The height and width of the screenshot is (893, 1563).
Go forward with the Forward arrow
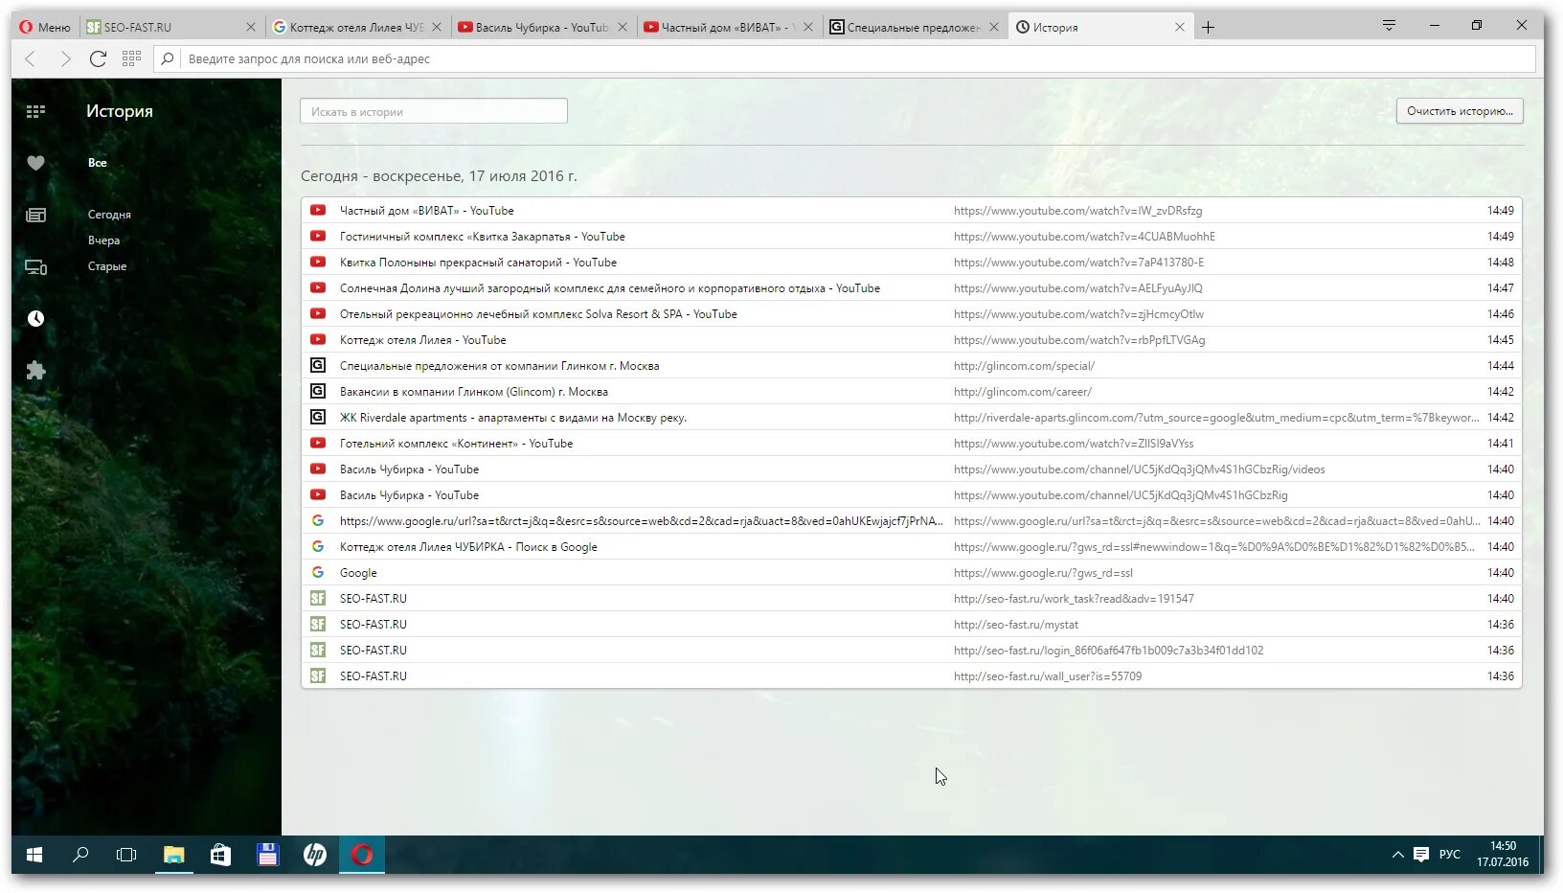65,59
